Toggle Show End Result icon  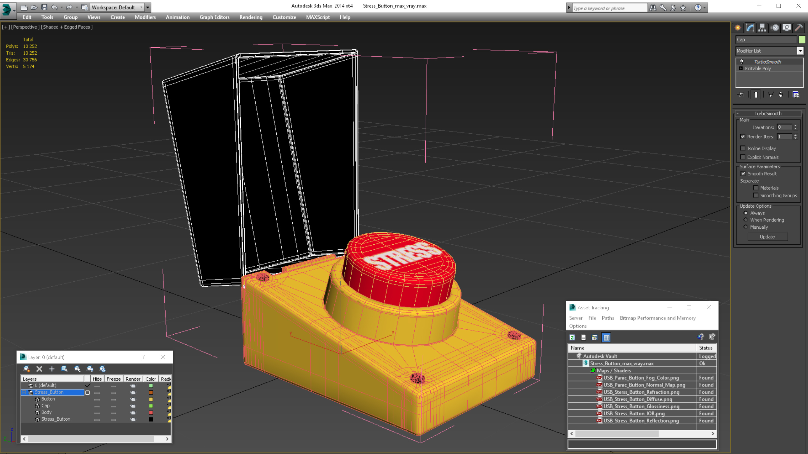coord(756,94)
